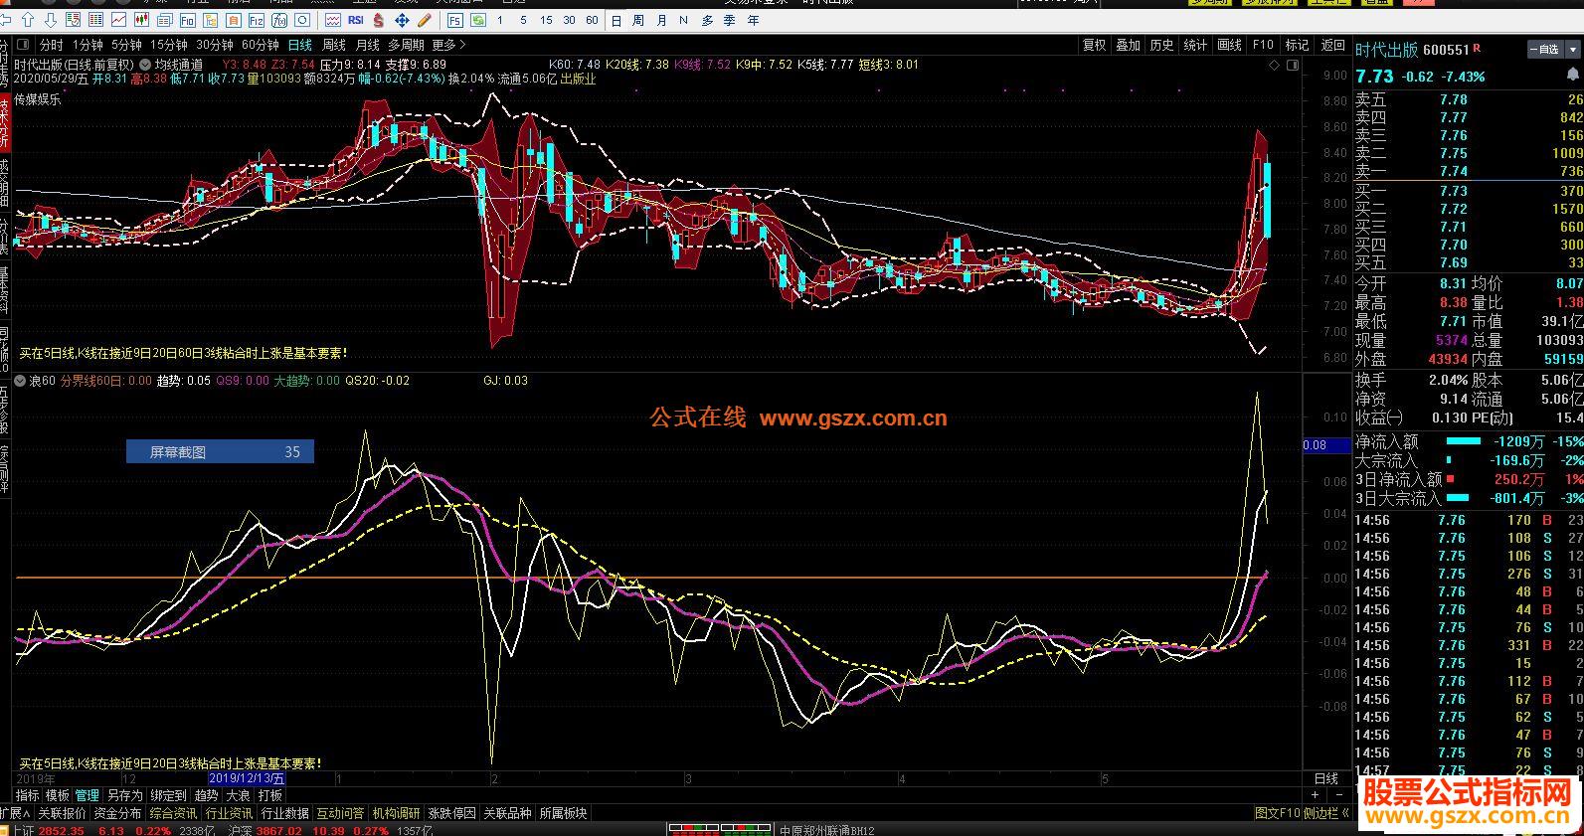The width and height of the screenshot is (1584, 836).
Task: Switch to the 分时 tab
Action: [x=51, y=45]
